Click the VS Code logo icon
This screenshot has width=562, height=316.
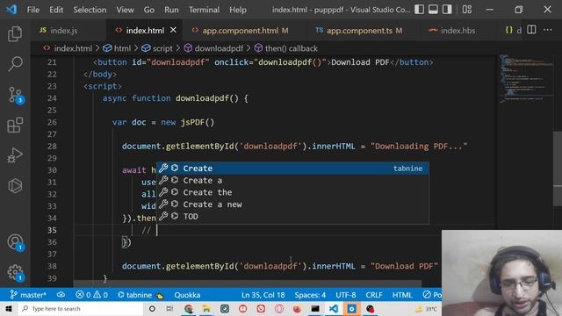click(x=11, y=10)
